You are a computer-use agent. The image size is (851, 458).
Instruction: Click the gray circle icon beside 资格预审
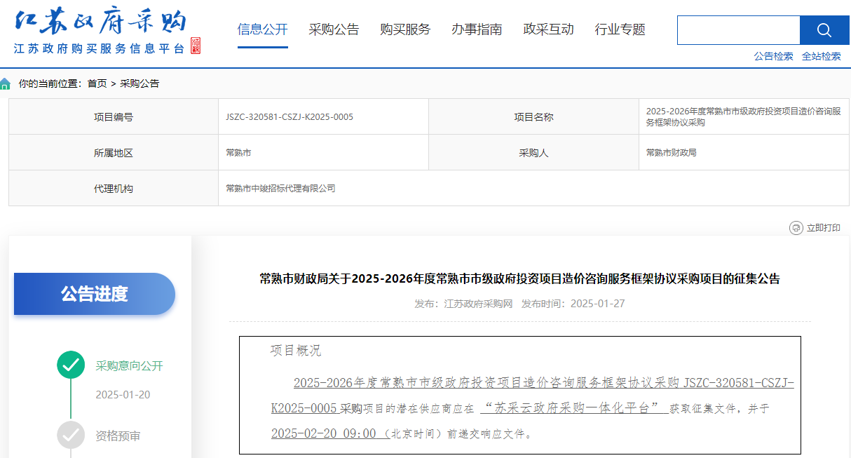click(x=70, y=436)
